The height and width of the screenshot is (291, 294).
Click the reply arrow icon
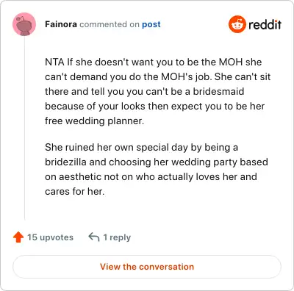pyautogui.click(x=94, y=237)
